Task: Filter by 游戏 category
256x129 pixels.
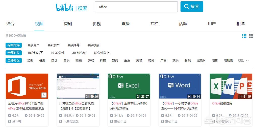Action: [x=91, y=60]
